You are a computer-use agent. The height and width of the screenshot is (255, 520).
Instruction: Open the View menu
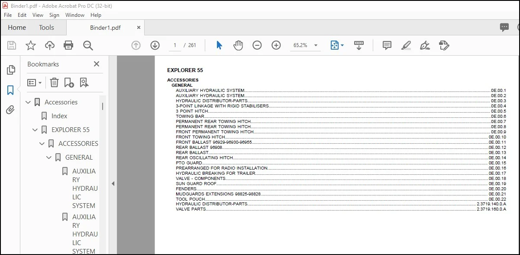(x=38, y=15)
